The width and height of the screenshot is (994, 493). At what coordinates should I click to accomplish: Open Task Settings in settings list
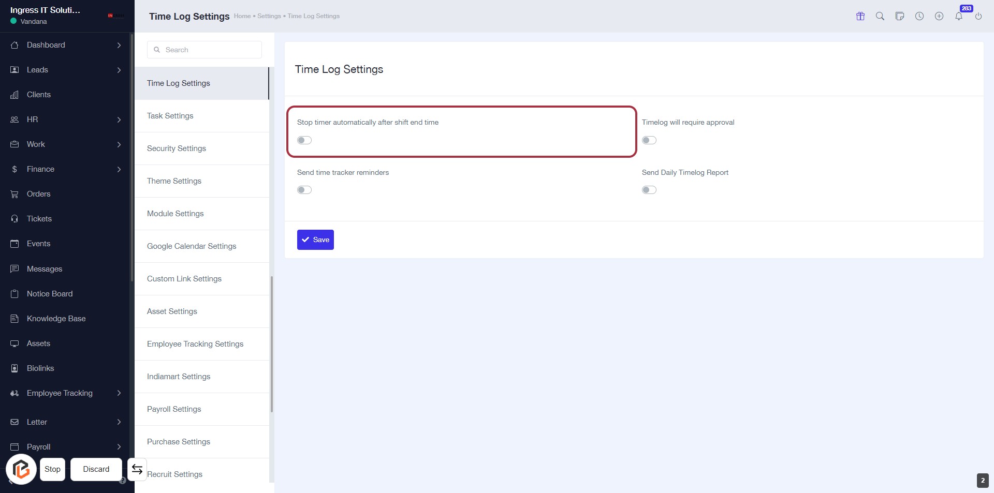pyautogui.click(x=170, y=116)
